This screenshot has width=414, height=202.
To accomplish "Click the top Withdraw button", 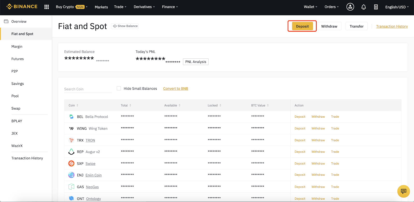I will [x=329, y=26].
